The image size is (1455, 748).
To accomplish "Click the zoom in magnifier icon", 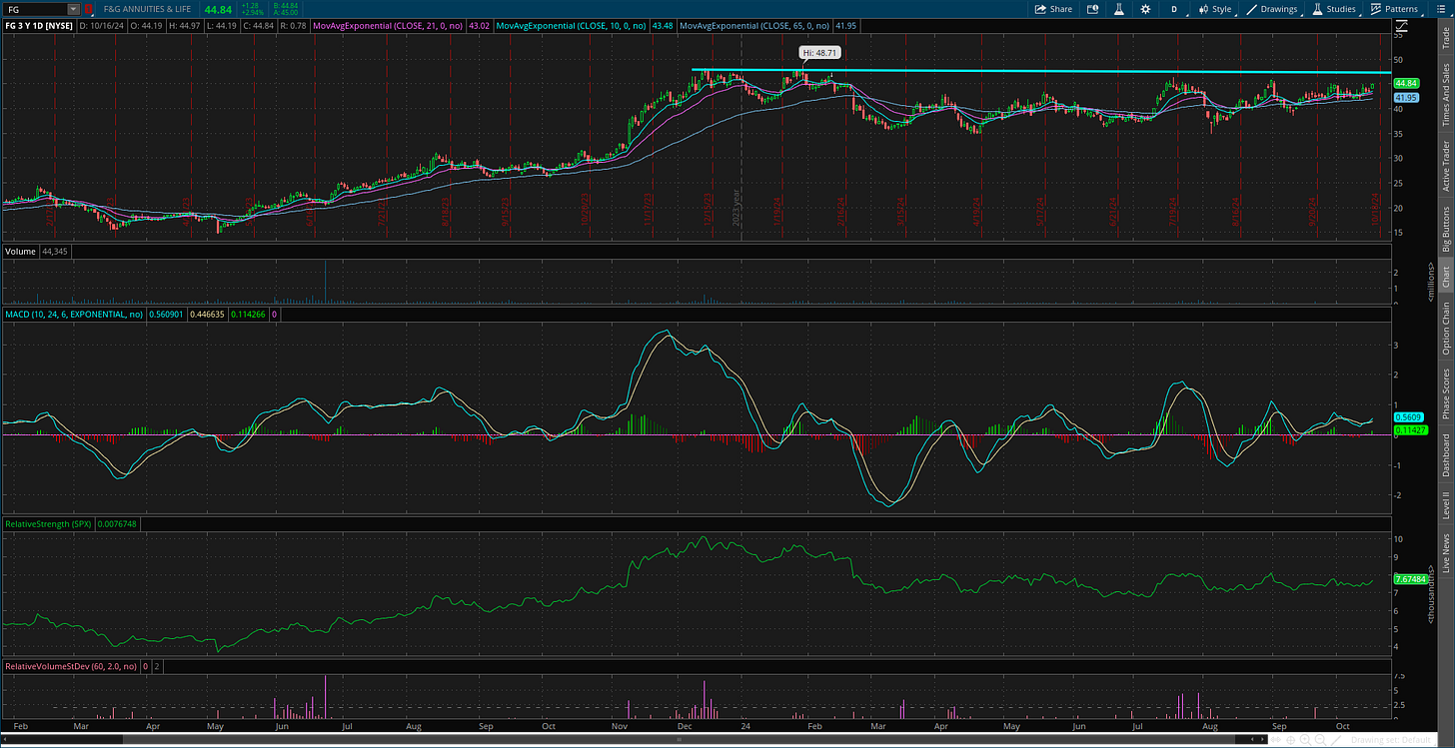I will 1305,740.
